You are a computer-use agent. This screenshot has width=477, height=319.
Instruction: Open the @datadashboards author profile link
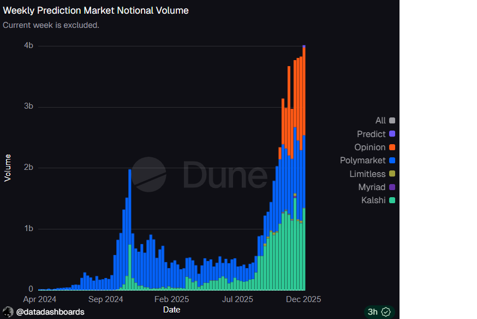[x=50, y=312]
